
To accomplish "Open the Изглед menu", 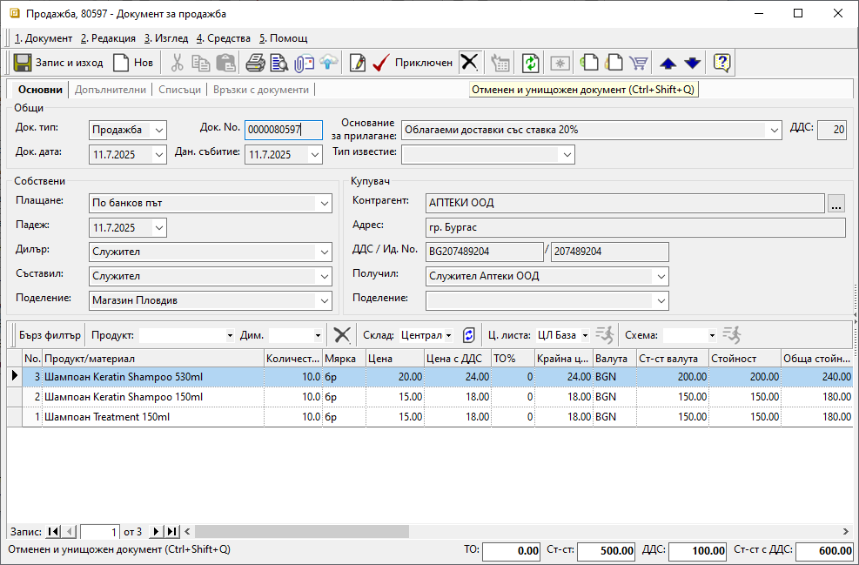I will 166,38.
